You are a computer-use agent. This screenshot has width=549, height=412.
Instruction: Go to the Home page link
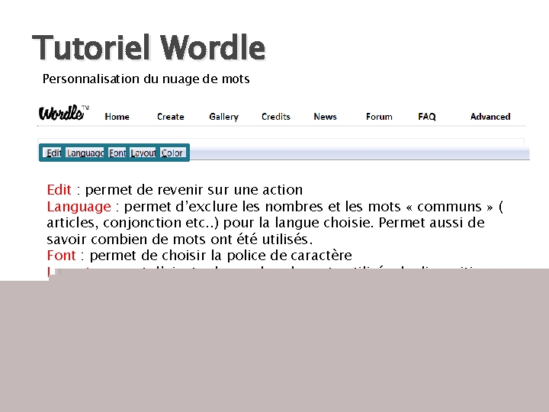(x=117, y=117)
